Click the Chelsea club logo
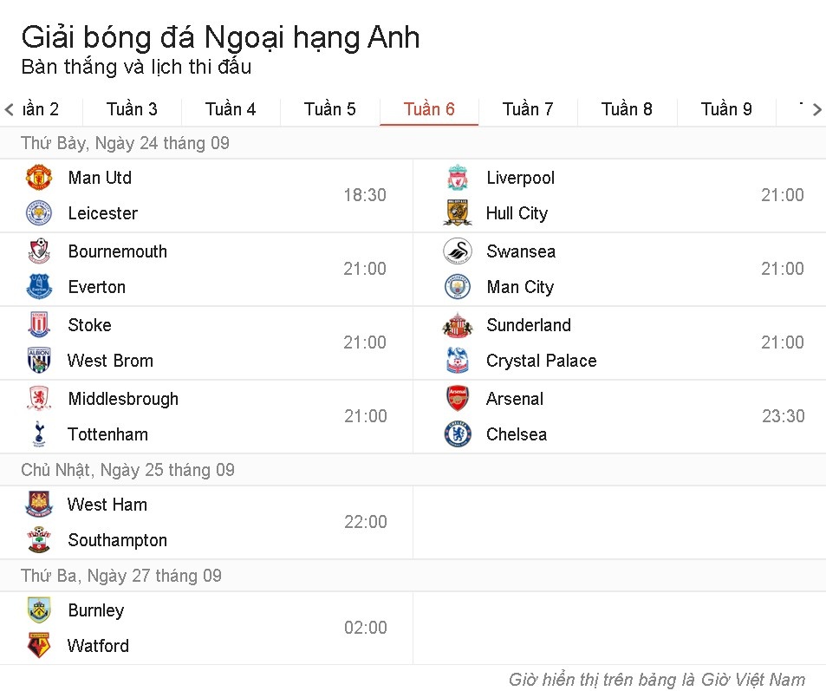This screenshot has height=691, width=826. pyautogui.click(x=457, y=434)
